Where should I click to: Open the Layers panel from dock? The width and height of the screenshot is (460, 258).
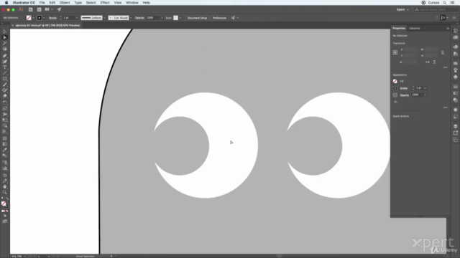455,126
